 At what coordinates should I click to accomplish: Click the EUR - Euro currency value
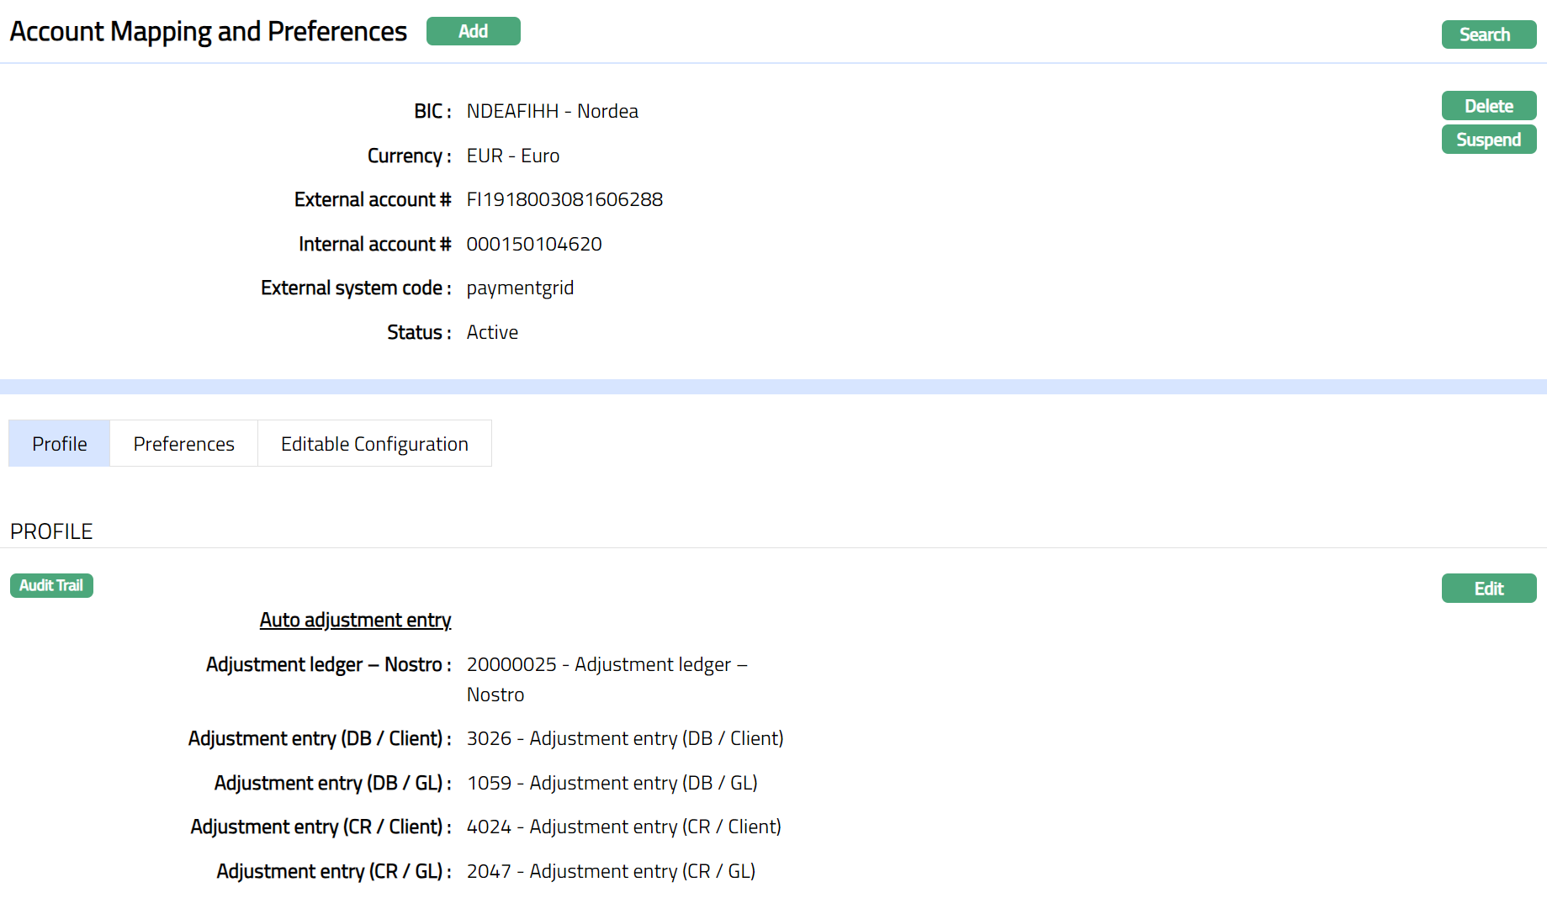[x=512, y=156]
